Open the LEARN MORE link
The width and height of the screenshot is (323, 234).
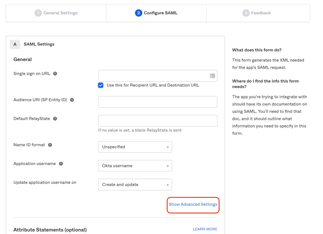click(x=205, y=229)
